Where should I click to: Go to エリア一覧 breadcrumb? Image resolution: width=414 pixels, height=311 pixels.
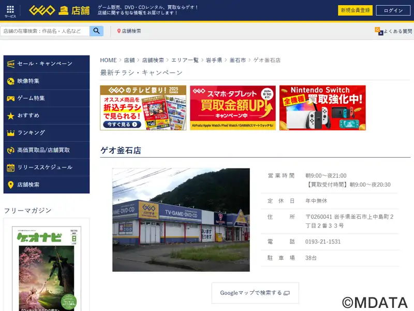pyautogui.click(x=185, y=60)
